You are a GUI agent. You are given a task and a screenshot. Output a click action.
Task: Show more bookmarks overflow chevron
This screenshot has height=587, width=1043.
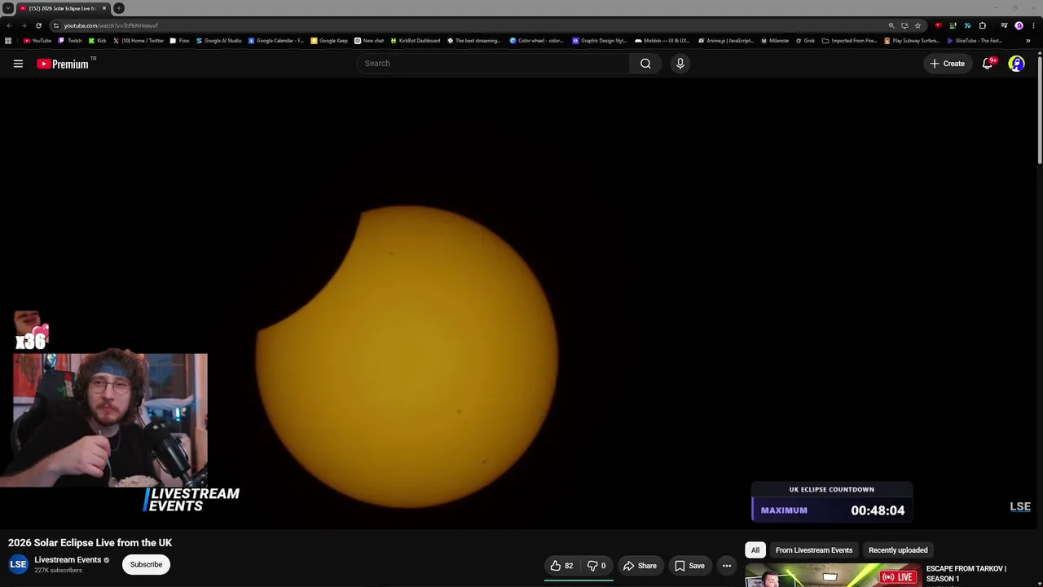(1028, 41)
